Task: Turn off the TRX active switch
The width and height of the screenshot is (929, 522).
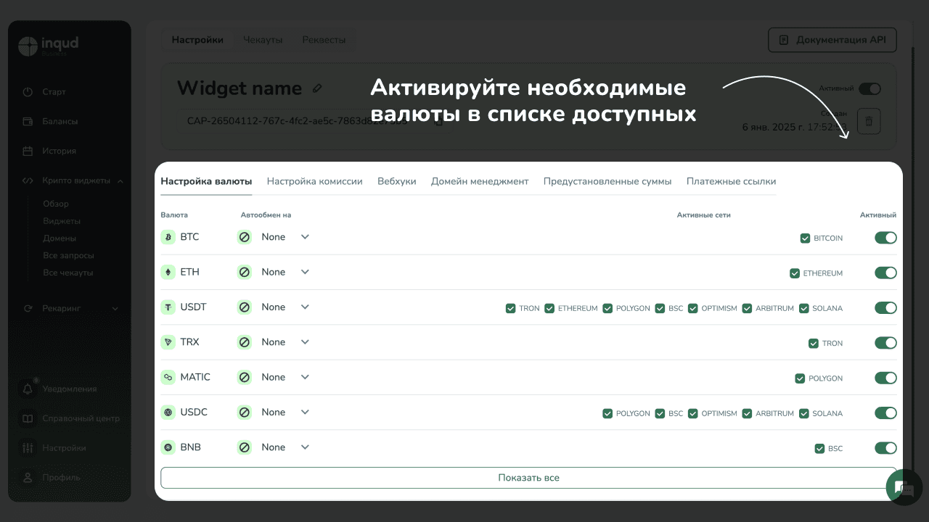Action: (885, 342)
